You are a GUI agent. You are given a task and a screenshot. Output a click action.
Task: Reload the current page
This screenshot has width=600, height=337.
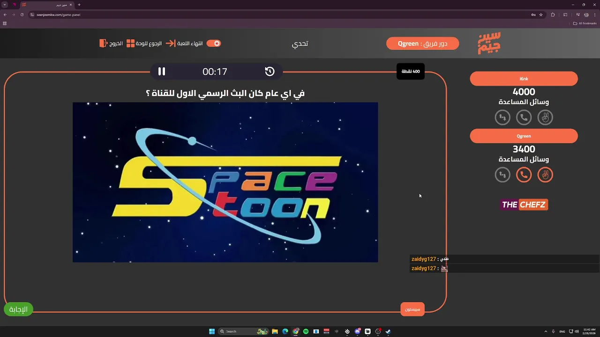[22, 15]
